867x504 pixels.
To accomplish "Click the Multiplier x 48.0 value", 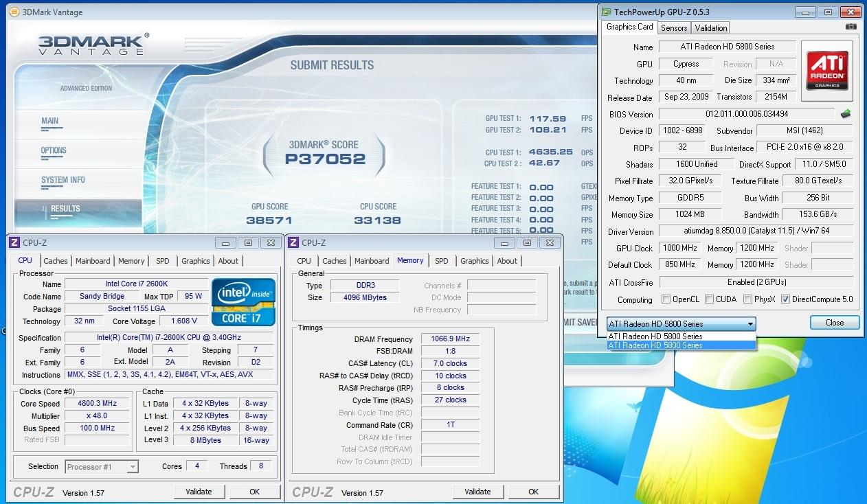I will point(97,415).
